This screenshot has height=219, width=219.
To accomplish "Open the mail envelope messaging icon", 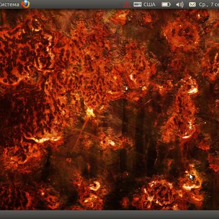I will [192, 4].
